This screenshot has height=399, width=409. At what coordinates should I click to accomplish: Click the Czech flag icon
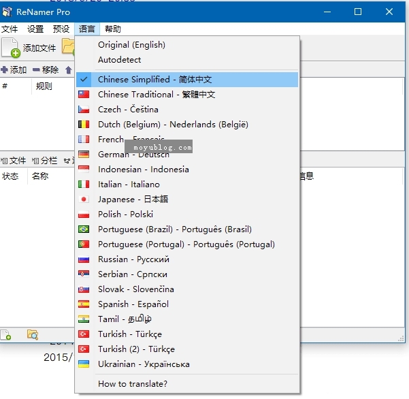pyautogui.click(x=84, y=110)
